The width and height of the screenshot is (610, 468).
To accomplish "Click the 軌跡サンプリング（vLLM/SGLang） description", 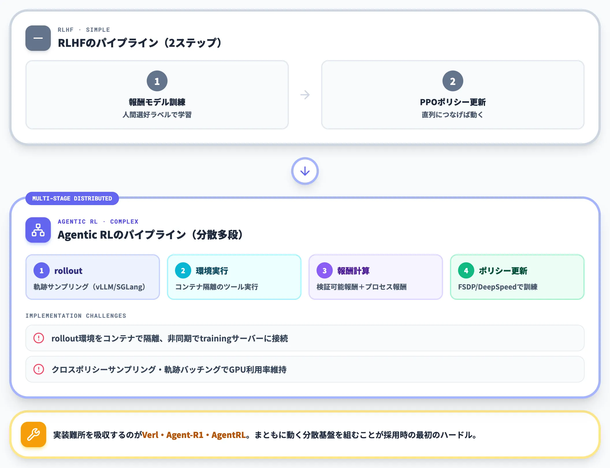I will click(90, 287).
